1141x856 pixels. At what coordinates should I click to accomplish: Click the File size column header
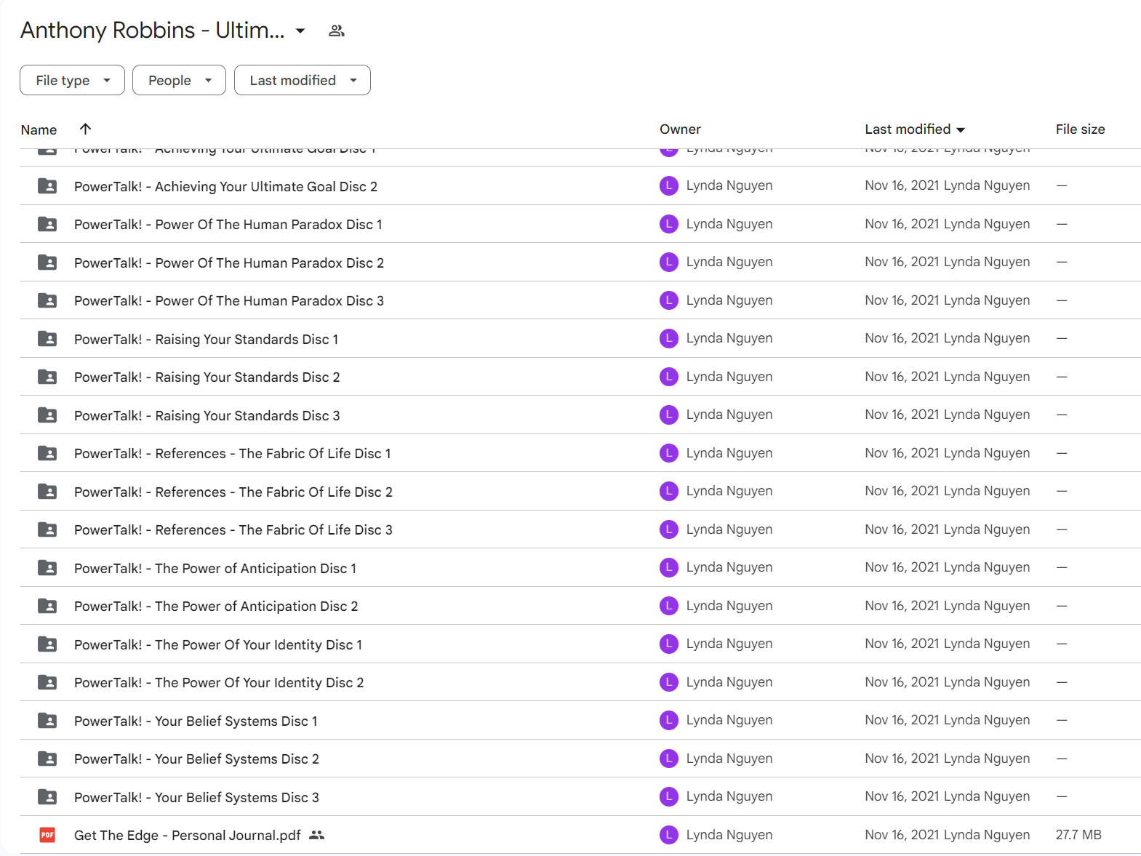pos(1080,129)
